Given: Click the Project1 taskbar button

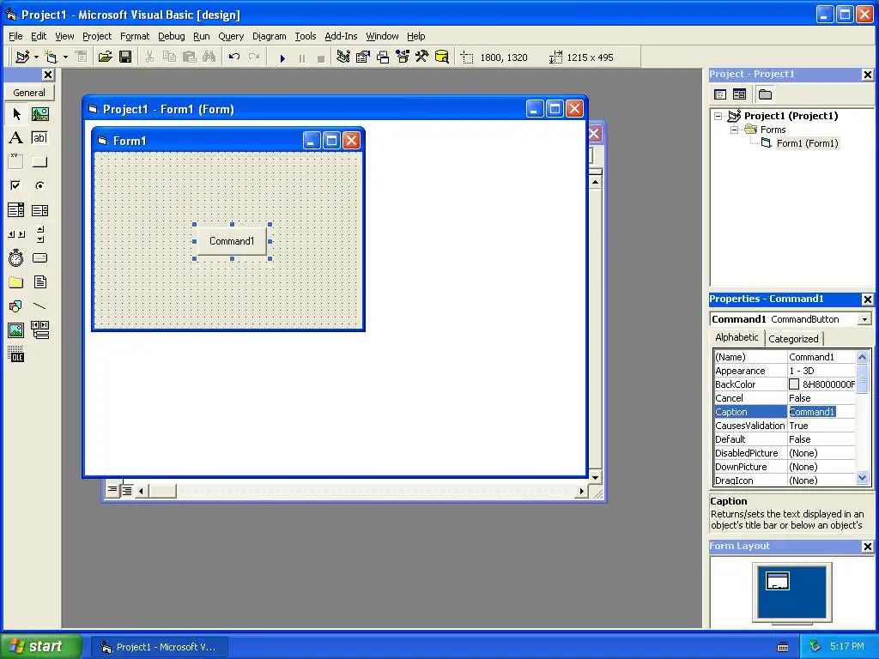Looking at the screenshot, I should coord(159,647).
